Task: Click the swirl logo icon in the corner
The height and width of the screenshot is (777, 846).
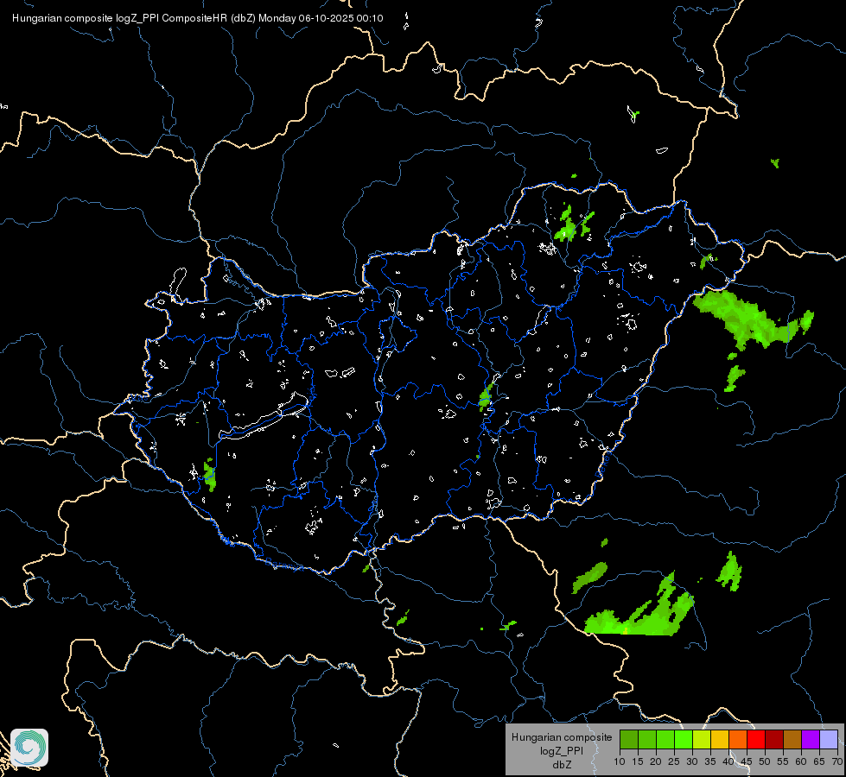Action: pos(29,748)
